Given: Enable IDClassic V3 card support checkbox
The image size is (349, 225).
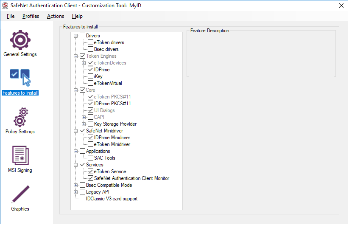Looking at the screenshot, I should pyautogui.click(x=83, y=199).
